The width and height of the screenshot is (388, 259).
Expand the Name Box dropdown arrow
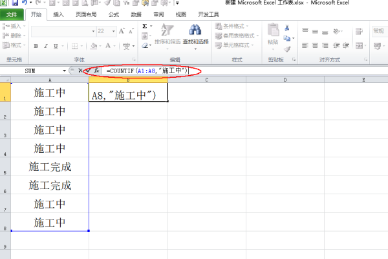click(64, 70)
